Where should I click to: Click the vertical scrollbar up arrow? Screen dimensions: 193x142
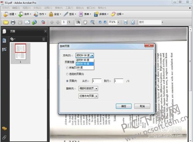pos(190,30)
